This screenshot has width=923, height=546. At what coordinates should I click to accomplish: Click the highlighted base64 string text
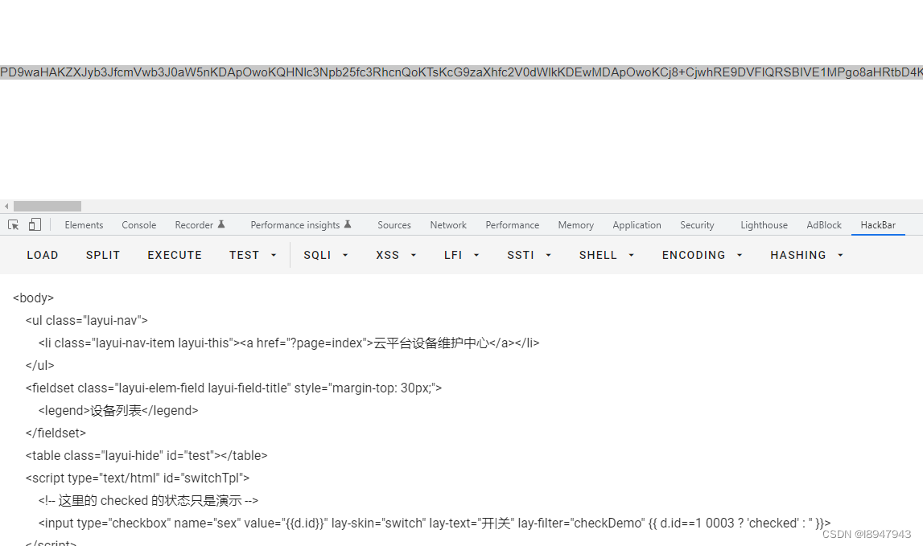click(462, 72)
